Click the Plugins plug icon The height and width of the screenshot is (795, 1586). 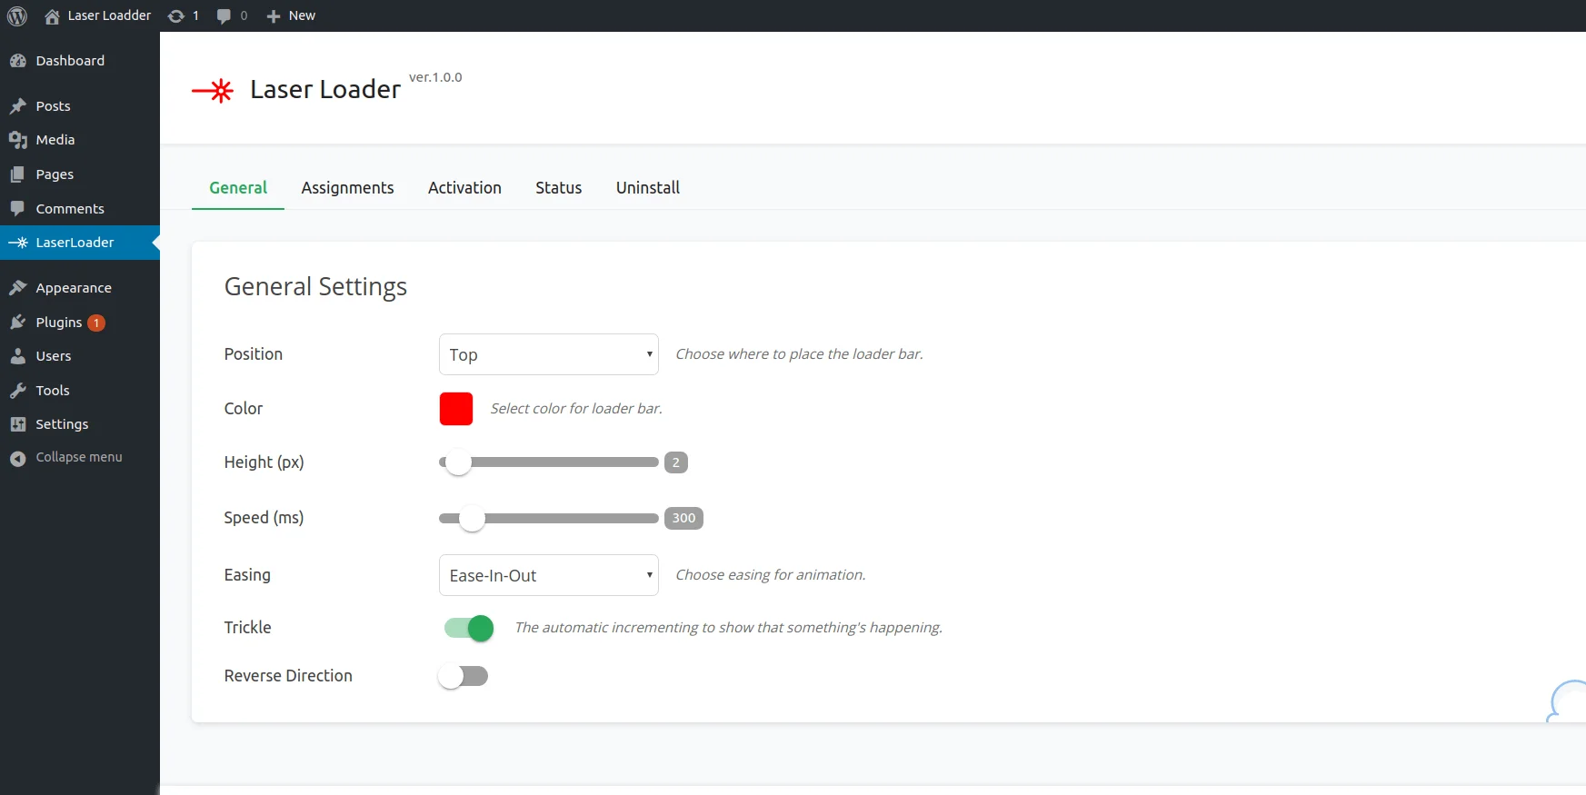17,323
